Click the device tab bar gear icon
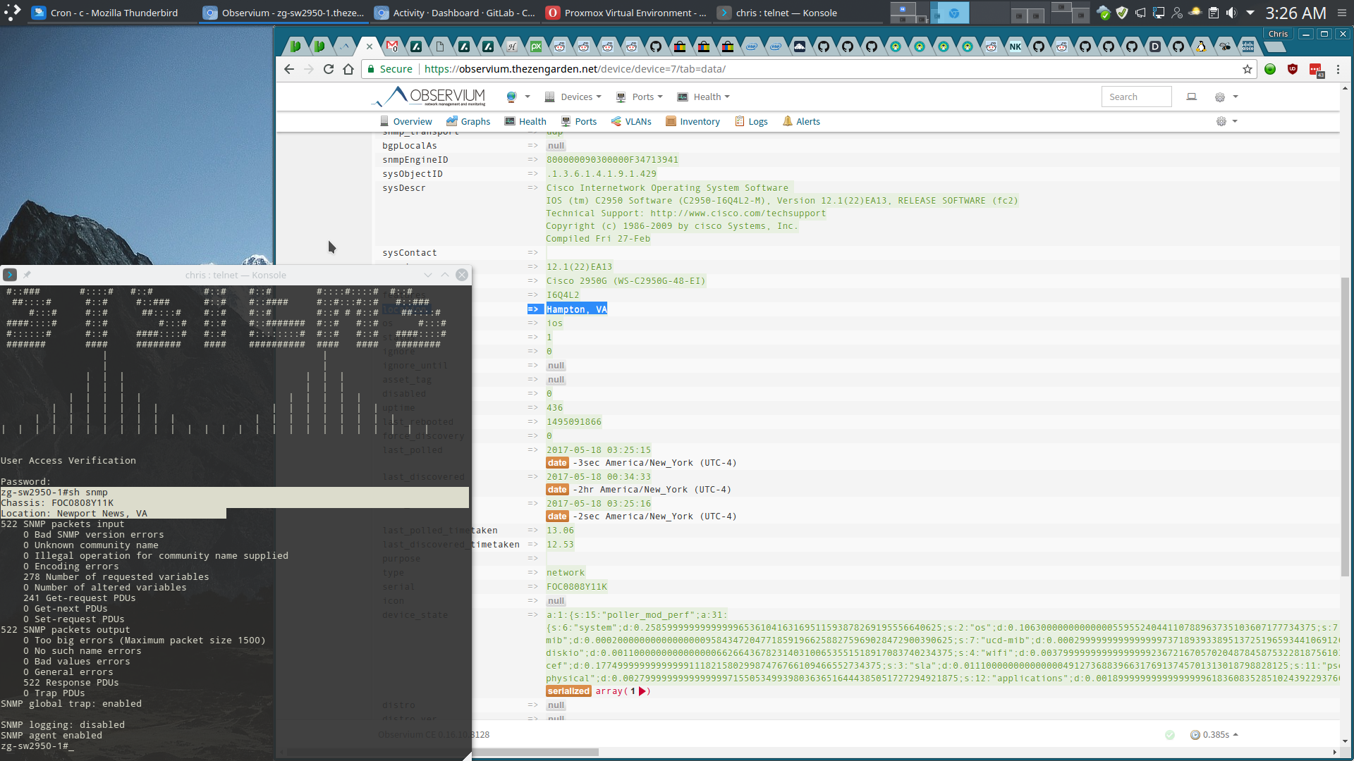 1221,121
